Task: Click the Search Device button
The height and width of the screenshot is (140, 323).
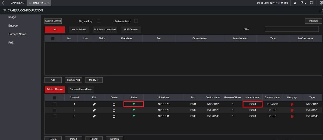Action: 53,21
